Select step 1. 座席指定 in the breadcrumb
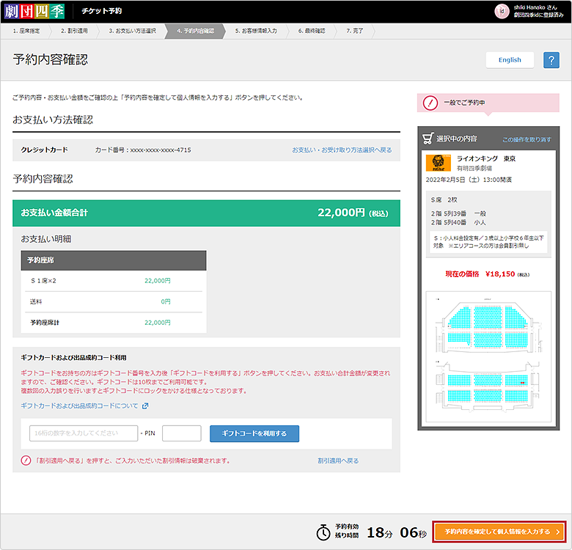The image size is (572, 550). point(26,31)
